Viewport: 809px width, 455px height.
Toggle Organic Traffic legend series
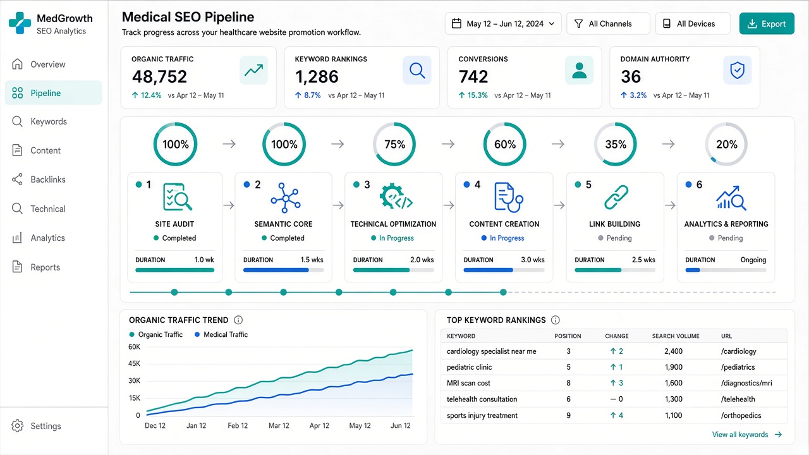pyautogui.click(x=155, y=334)
